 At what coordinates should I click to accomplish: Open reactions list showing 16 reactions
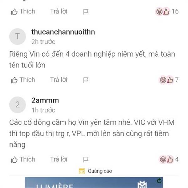coord(167,12)
